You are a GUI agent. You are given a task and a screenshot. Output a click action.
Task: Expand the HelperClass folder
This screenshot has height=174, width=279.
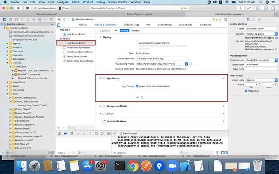pos(7,82)
